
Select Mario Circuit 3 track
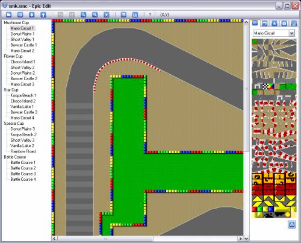(22, 84)
